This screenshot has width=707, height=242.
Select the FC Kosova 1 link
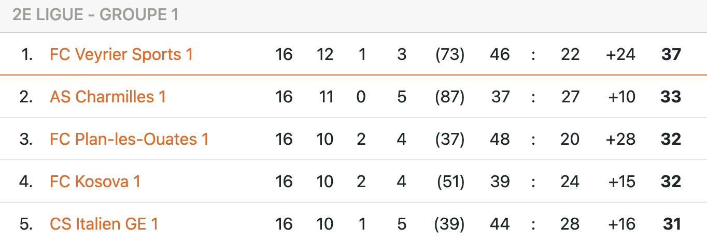tap(95, 182)
